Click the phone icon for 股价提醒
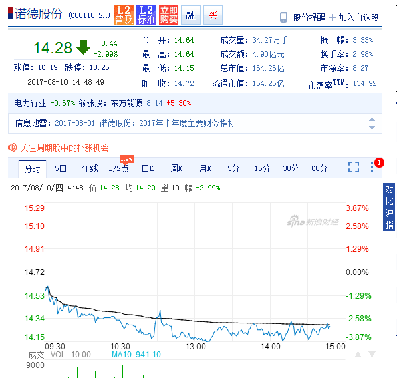Viewport: 397px width, 378px height. point(283,17)
